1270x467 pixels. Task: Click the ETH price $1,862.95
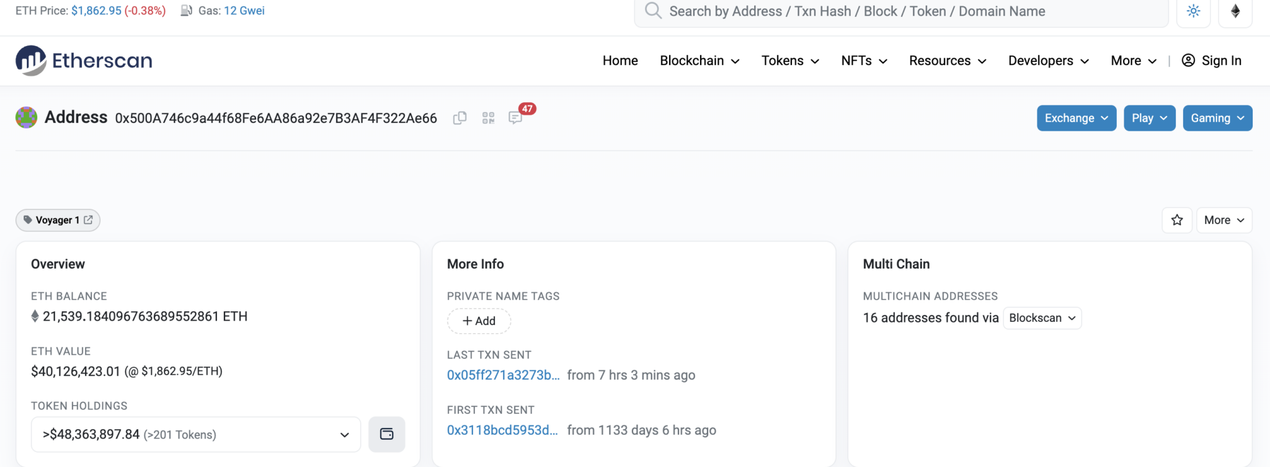pyautogui.click(x=96, y=11)
